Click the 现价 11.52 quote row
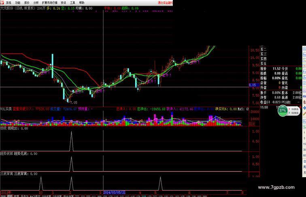This screenshot has width=306, height=197. pyautogui.click(x=270, y=69)
